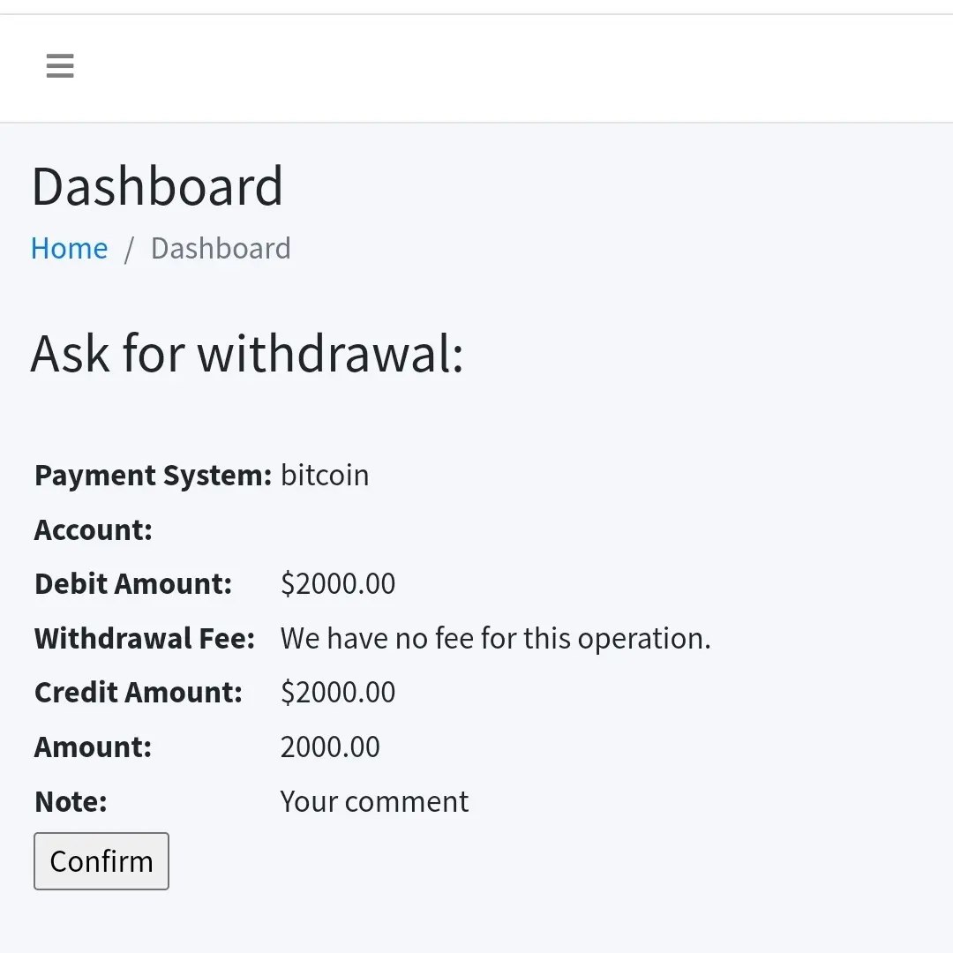953x953 pixels.
Task: Click the Note label
Action: (x=71, y=802)
